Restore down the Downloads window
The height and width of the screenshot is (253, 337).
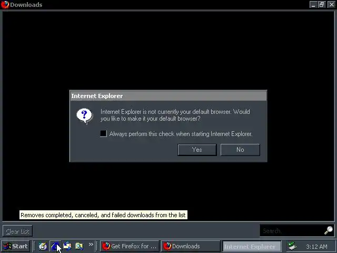pyautogui.click(x=322, y=5)
